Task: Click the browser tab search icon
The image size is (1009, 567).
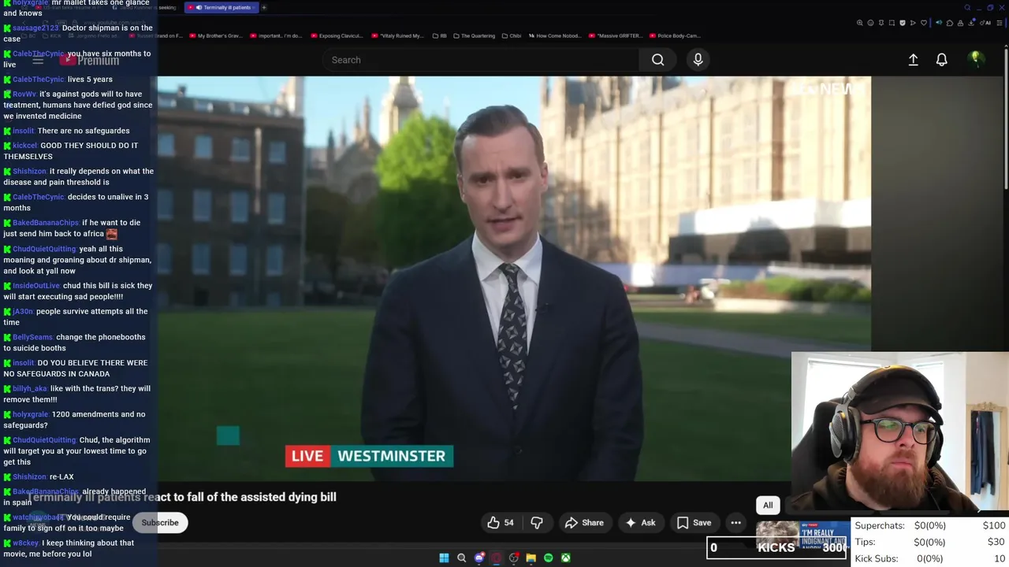Action: (967, 8)
